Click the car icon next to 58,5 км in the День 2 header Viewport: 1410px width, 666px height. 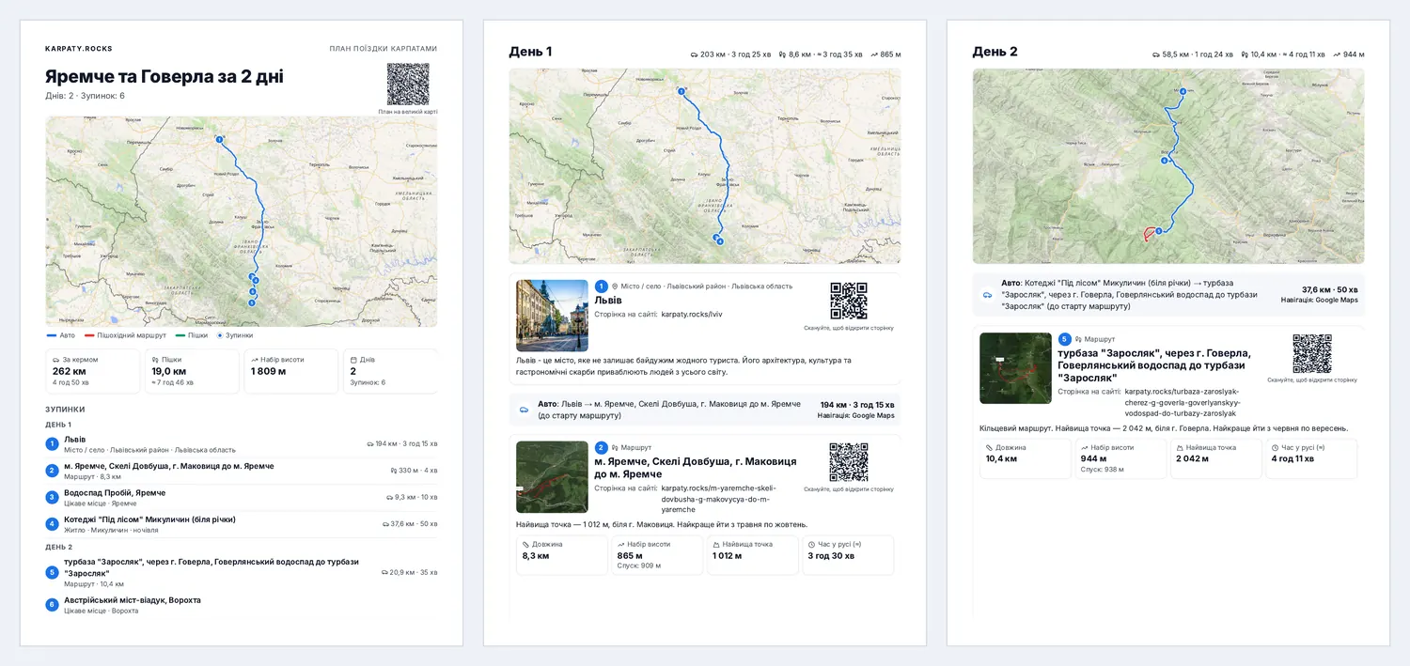tap(1157, 54)
